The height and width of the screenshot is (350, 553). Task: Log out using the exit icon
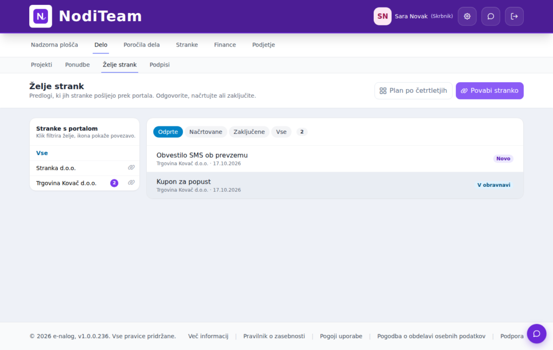coord(514,16)
